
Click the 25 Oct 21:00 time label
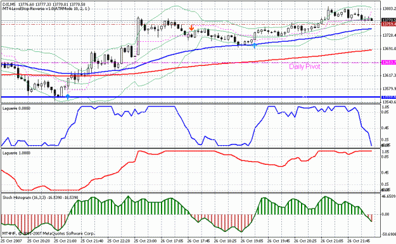coord(65,241)
